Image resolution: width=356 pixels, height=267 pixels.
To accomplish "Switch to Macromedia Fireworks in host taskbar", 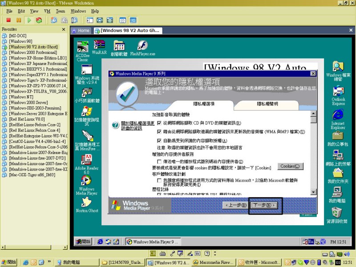I will click(214, 263).
